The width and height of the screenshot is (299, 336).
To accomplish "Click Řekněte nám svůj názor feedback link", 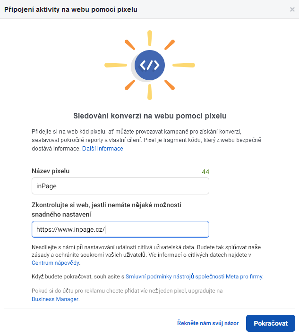I will [208, 323].
